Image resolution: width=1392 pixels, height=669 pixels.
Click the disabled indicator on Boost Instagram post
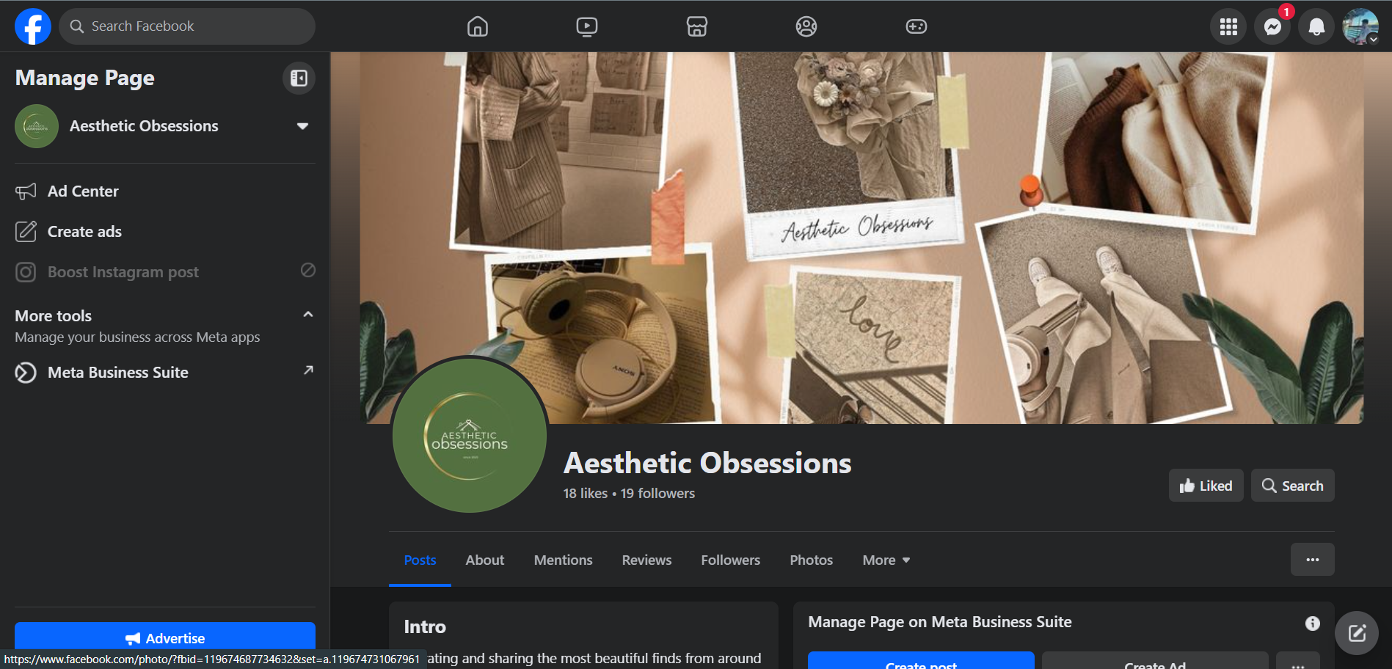[308, 271]
